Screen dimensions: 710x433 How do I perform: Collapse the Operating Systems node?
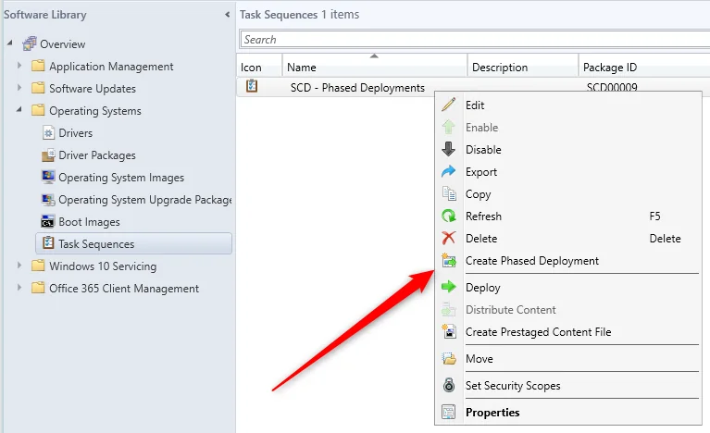click(19, 111)
